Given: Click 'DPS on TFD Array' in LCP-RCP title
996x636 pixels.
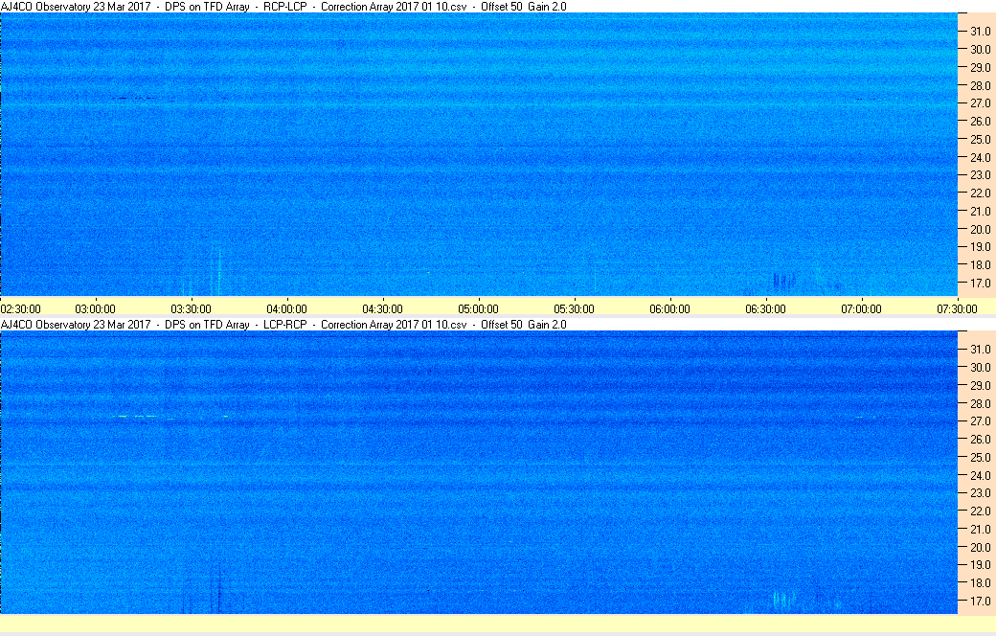Looking at the screenshot, I should point(207,324).
